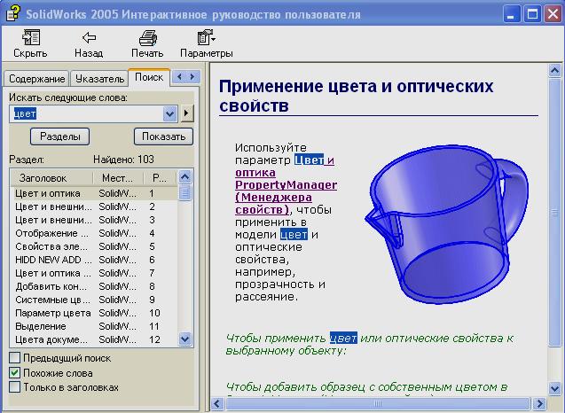Sort results by Заголовок column header
The width and height of the screenshot is (565, 413).
(51, 178)
